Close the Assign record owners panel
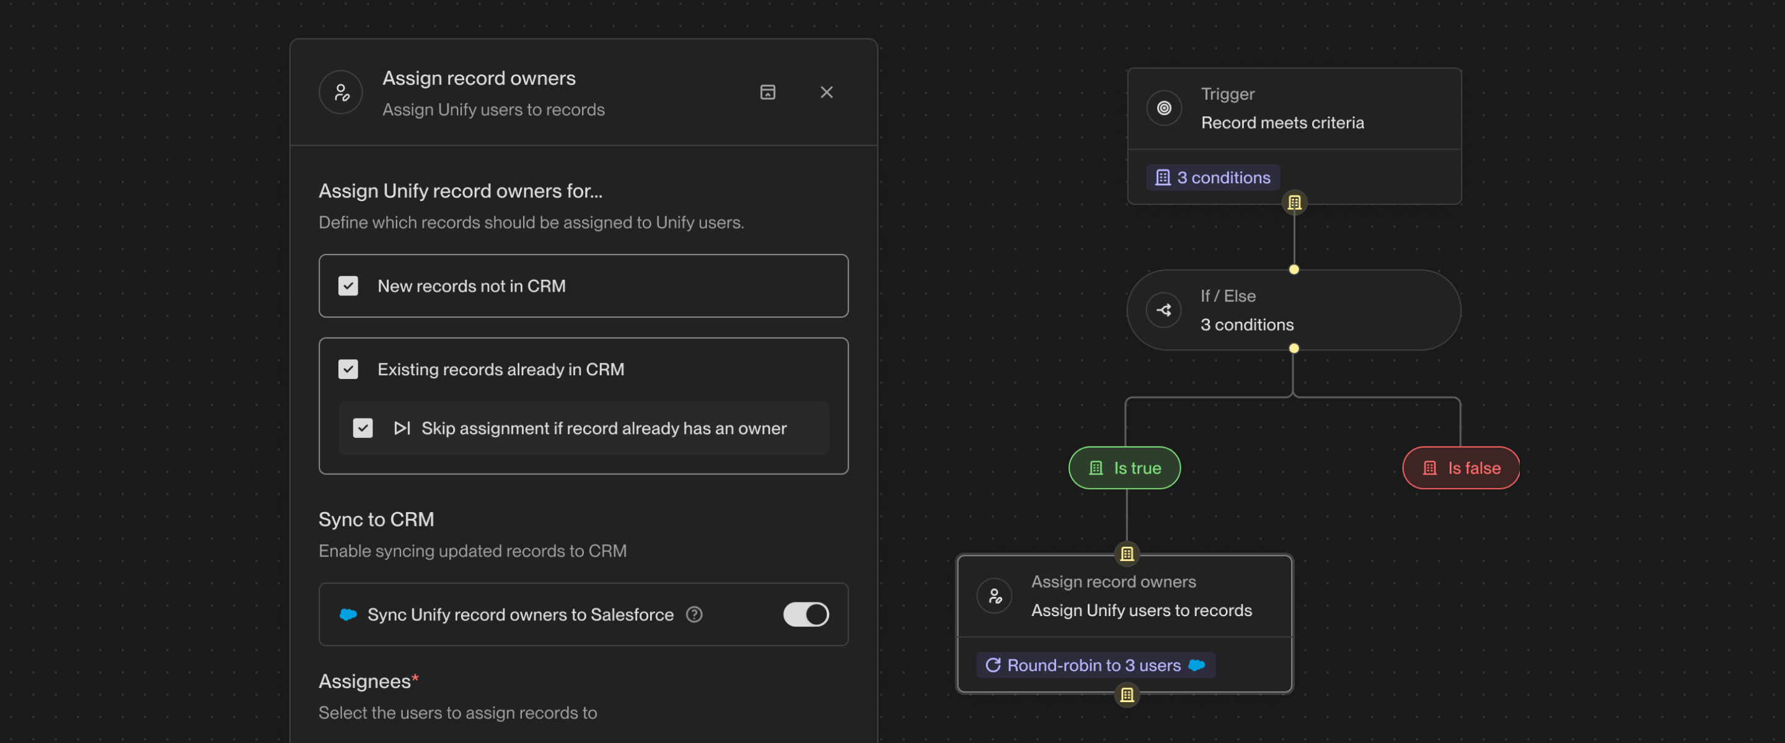The image size is (1785, 743). click(x=826, y=92)
